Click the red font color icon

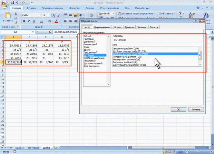click(56, 21)
